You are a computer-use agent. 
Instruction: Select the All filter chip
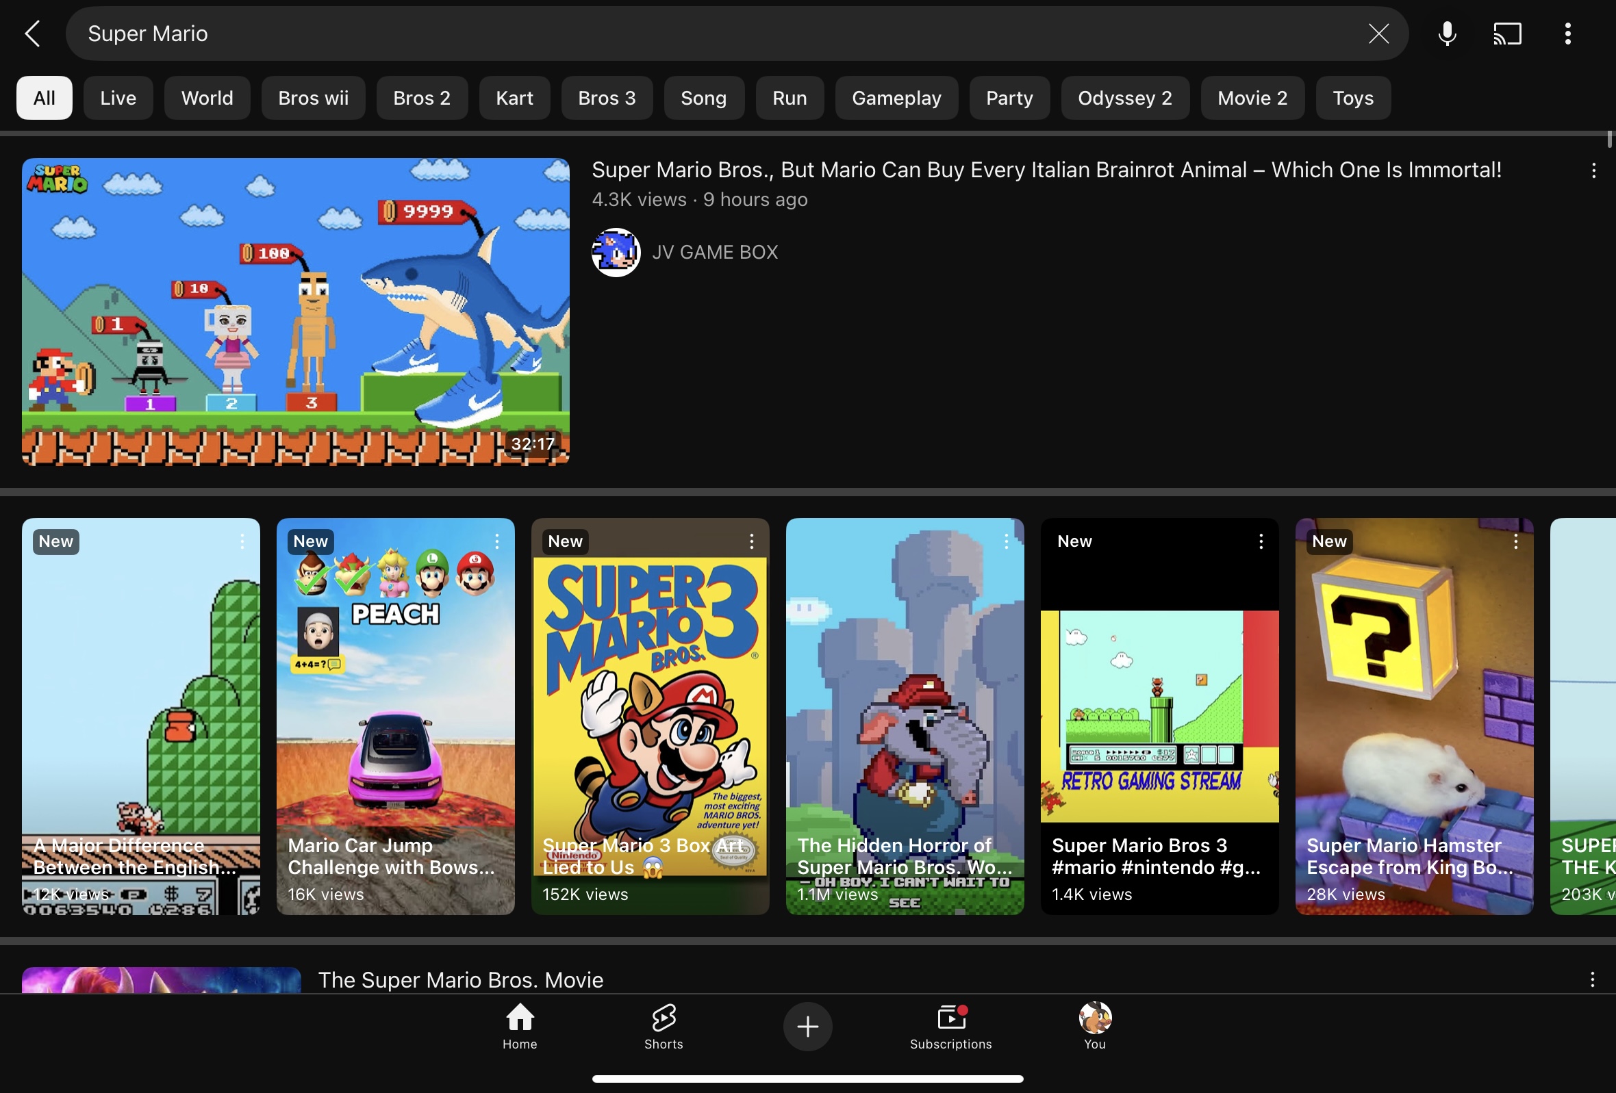coord(45,98)
